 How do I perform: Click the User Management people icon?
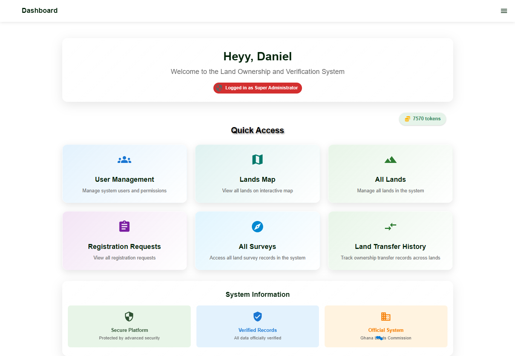pos(124,160)
